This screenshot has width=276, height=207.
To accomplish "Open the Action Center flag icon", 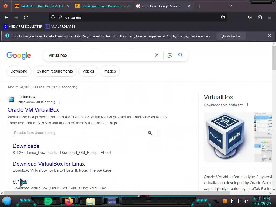I will [233, 201].
